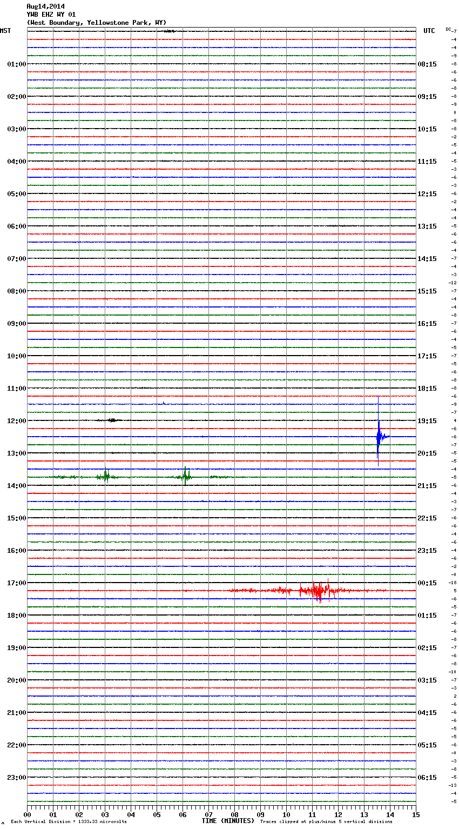Click the "UTC" axis heading
This screenshot has height=829, width=459.
[429, 31]
